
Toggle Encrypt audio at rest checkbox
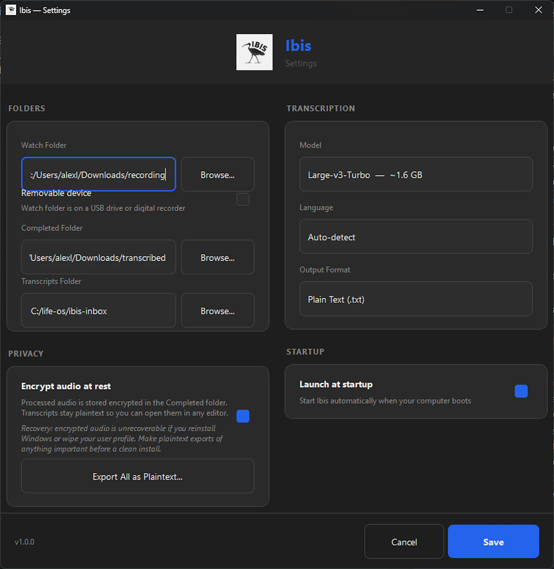click(x=243, y=416)
